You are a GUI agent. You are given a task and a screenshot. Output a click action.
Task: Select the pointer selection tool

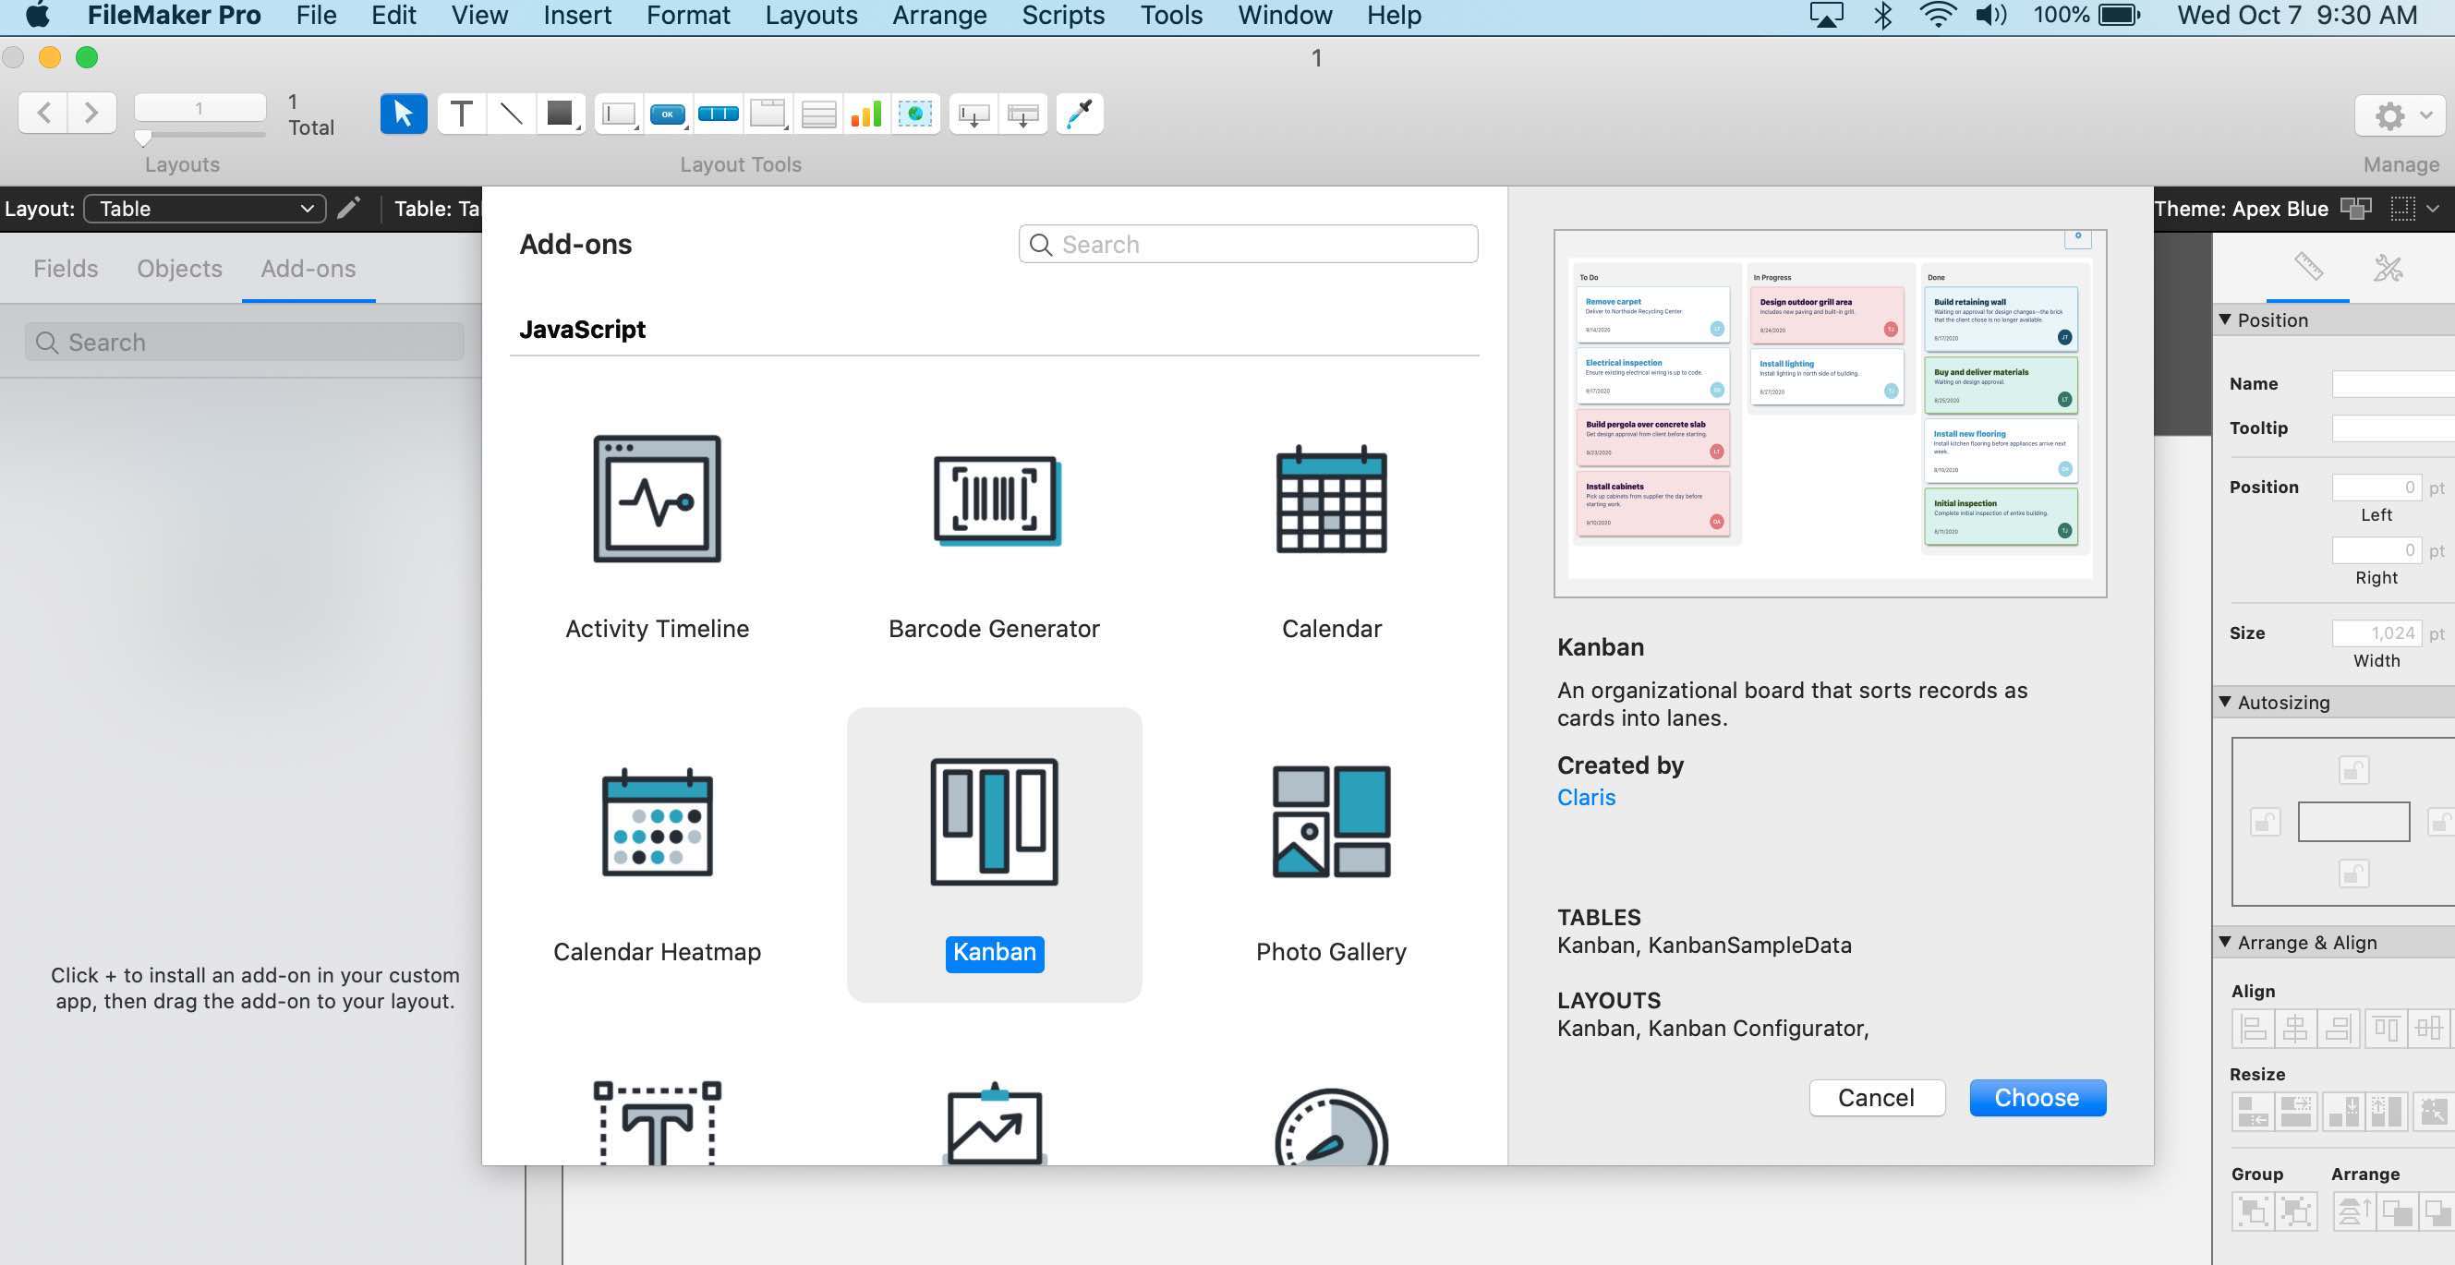coord(403,114)
